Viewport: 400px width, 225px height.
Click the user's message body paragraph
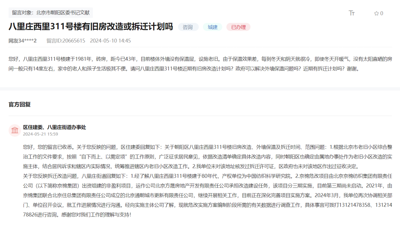point(200,64)
